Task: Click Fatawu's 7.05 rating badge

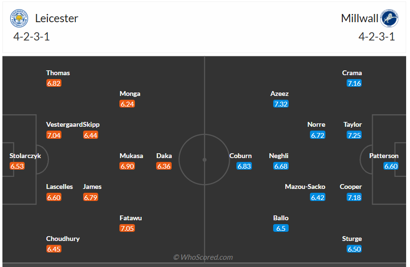Action: 127,228
